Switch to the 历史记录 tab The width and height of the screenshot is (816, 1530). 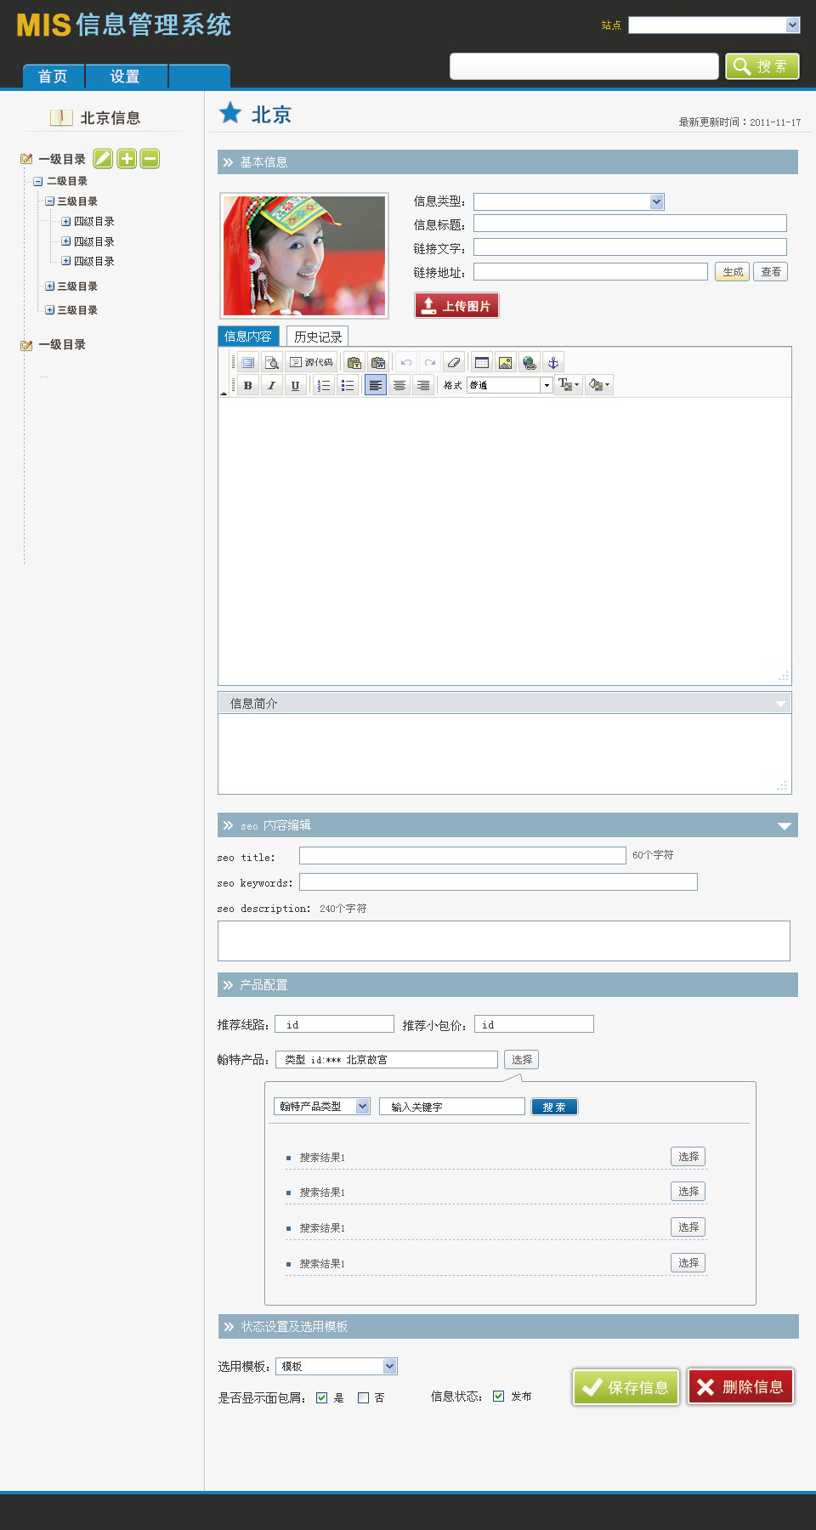(x=317, y=337)
